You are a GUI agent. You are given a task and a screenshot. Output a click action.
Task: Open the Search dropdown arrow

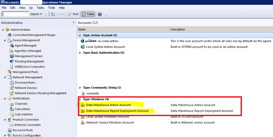[x=41, y=14]
